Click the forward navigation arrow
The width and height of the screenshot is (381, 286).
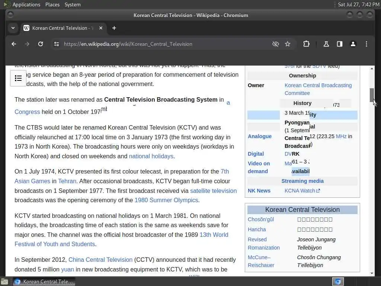click(27, 44)
